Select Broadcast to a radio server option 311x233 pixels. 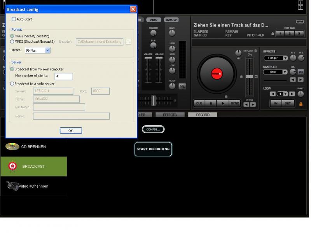coord(12,83)
